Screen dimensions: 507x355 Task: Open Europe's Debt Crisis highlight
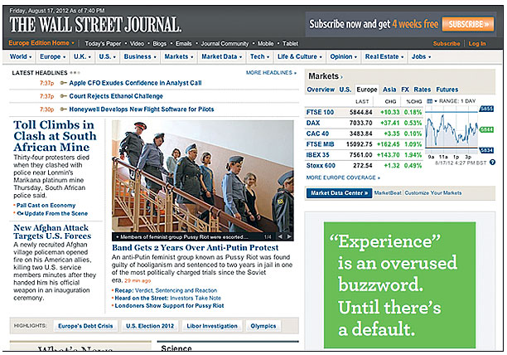point(86,326)
